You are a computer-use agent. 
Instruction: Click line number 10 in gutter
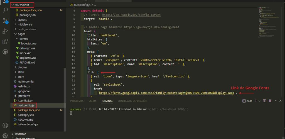pyautogui.click(x=73, y=35)
